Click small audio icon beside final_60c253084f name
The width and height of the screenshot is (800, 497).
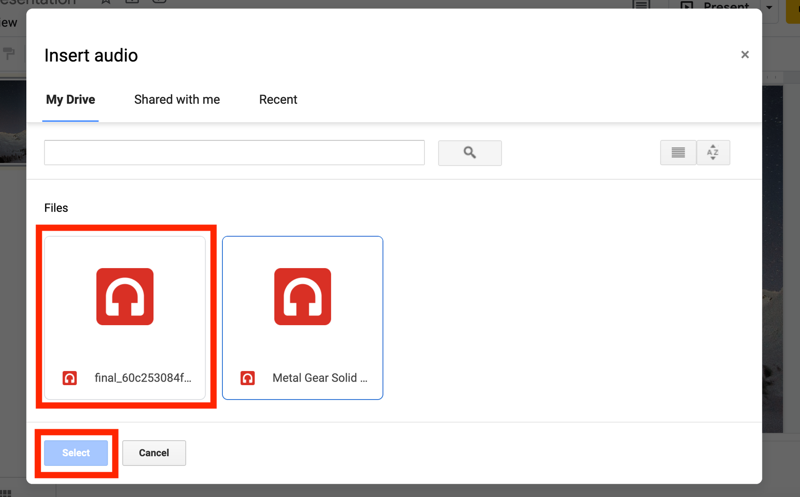click(x=70, y=378)
